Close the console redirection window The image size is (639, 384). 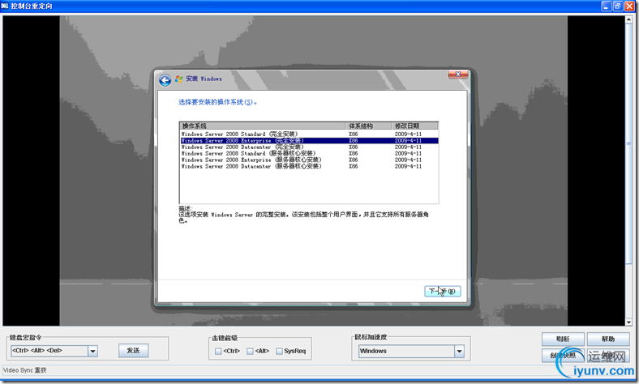629,6
